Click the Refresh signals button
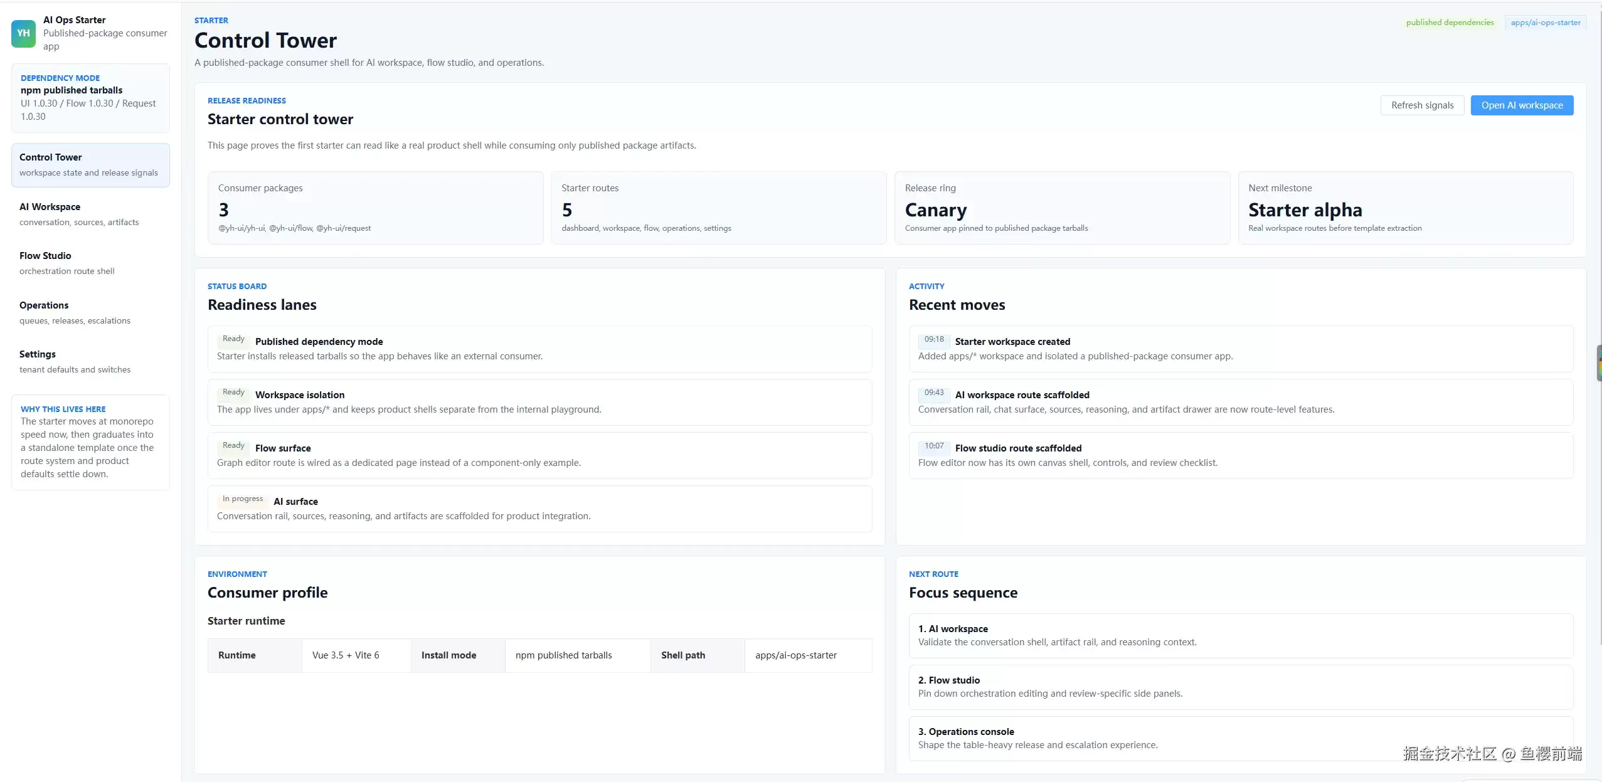Screen dimensions: 1602x782 [1422, 105]
